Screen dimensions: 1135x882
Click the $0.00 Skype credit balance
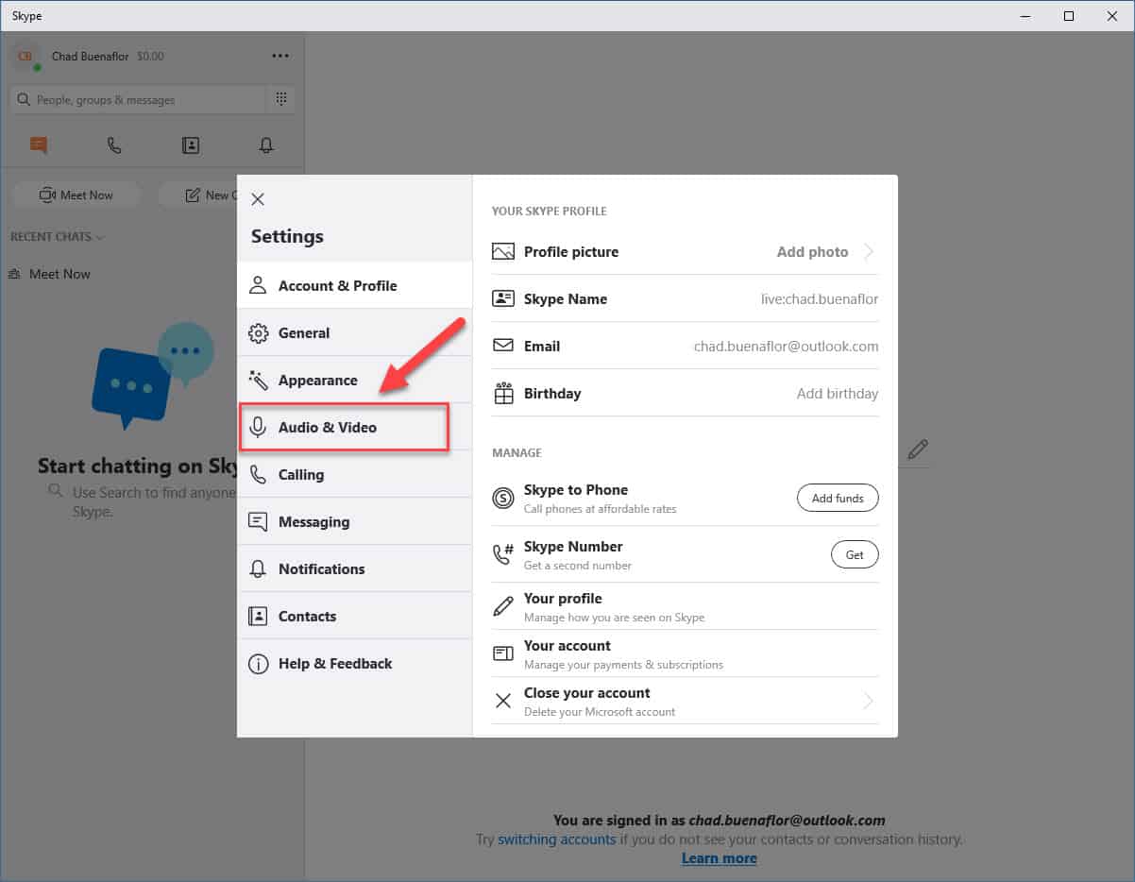(150, 56)
